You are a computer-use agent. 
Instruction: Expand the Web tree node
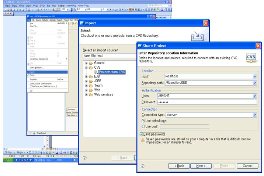(x=86, y=90)
